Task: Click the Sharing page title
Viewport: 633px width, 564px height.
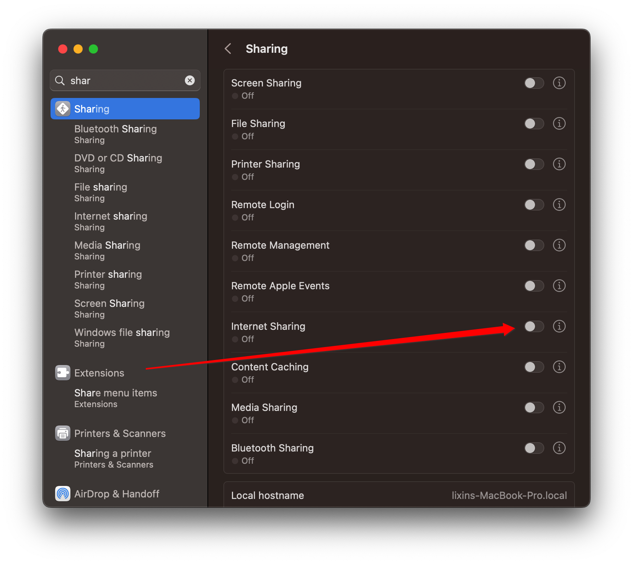Action: 267,49
